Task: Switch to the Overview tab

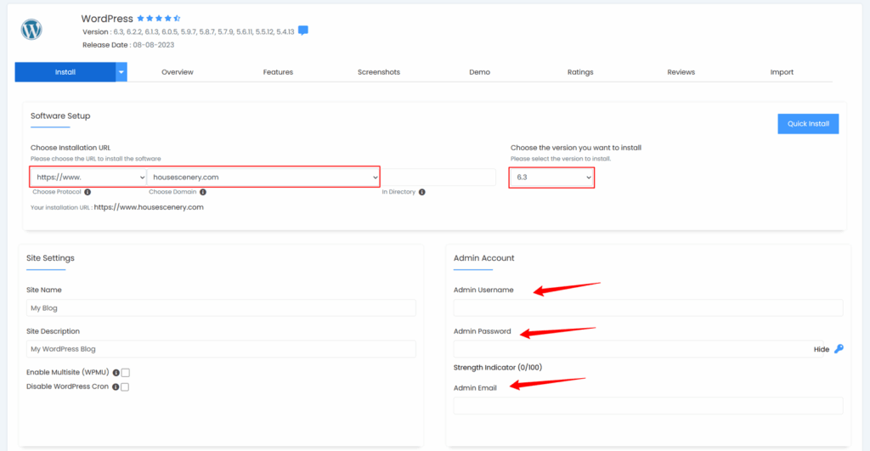Action: coord(178,72)
